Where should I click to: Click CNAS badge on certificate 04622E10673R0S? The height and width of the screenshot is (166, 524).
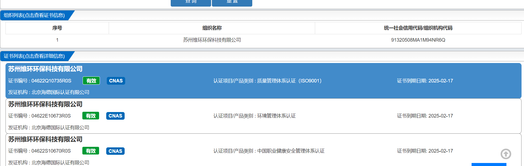(x=115, y=116)
